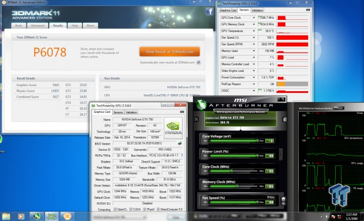Open GPU Load sensor dropdown

254,57
